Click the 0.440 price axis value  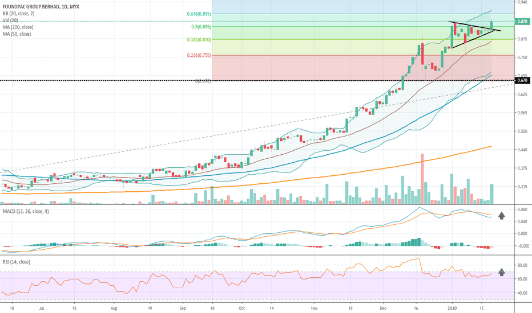pos(522,150)
